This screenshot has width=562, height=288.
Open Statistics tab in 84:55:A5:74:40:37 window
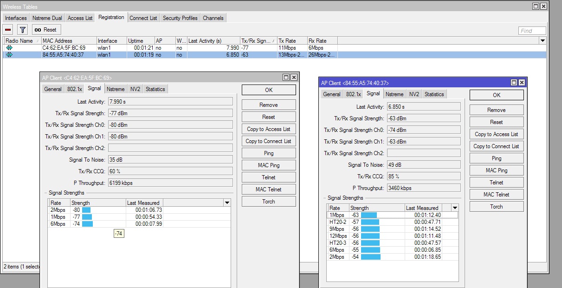coord(434,94)
